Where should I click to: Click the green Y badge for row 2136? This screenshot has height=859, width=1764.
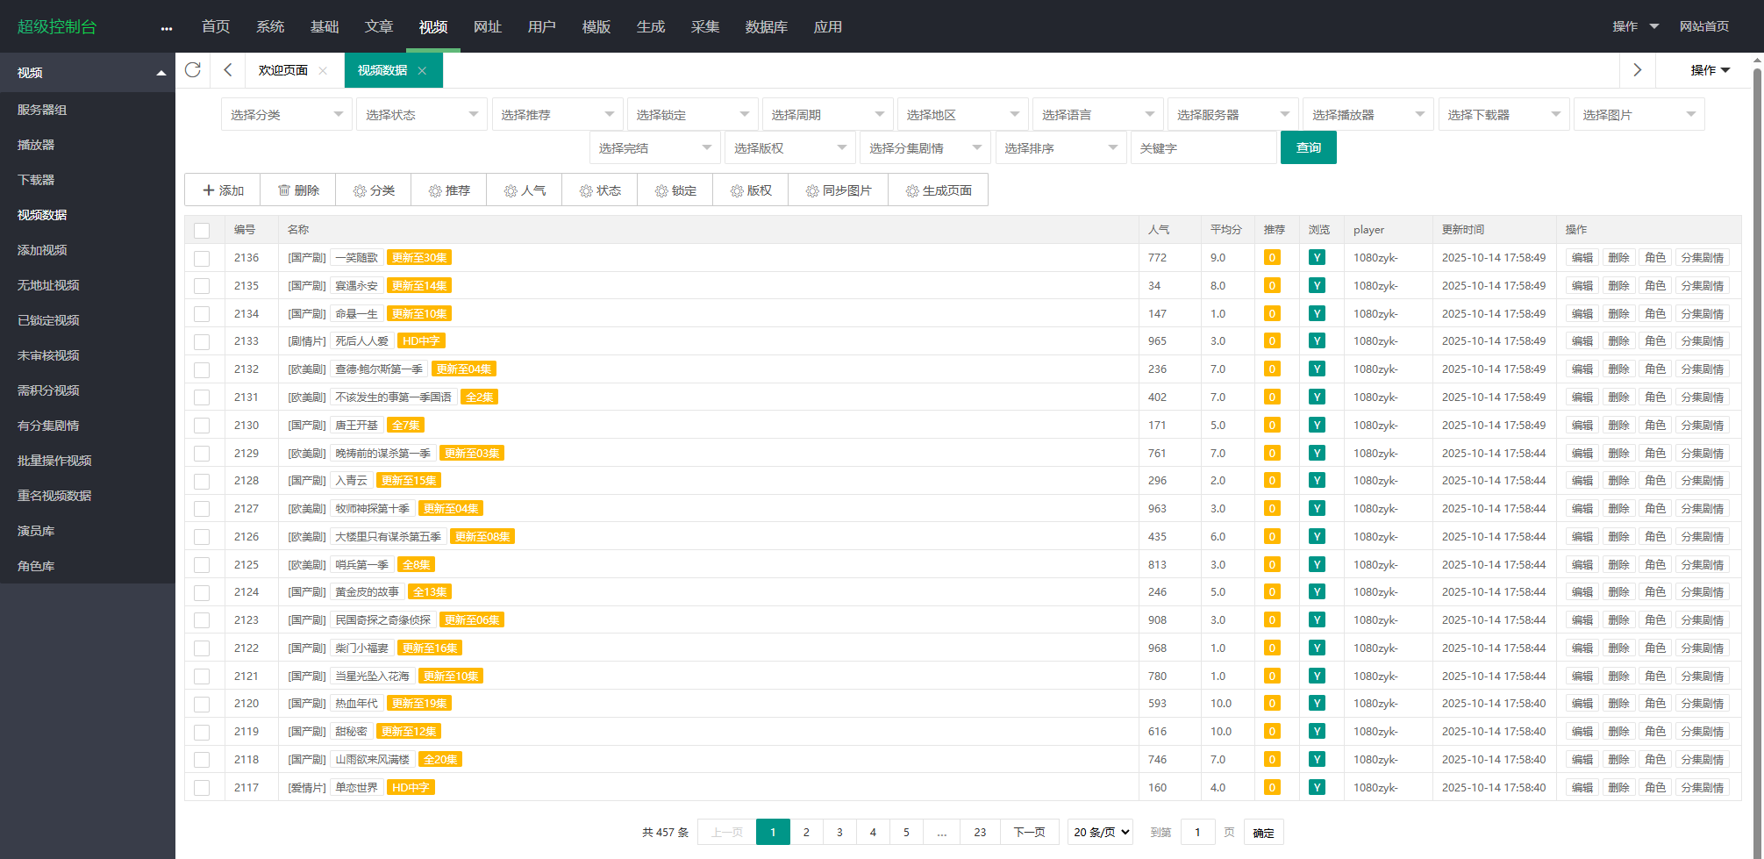[1317, 258]
